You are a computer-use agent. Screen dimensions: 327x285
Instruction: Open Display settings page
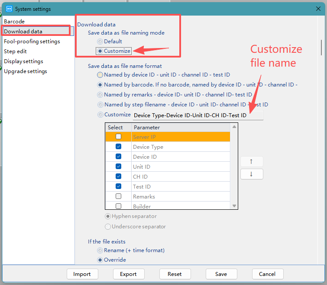[x=23, y=61]
